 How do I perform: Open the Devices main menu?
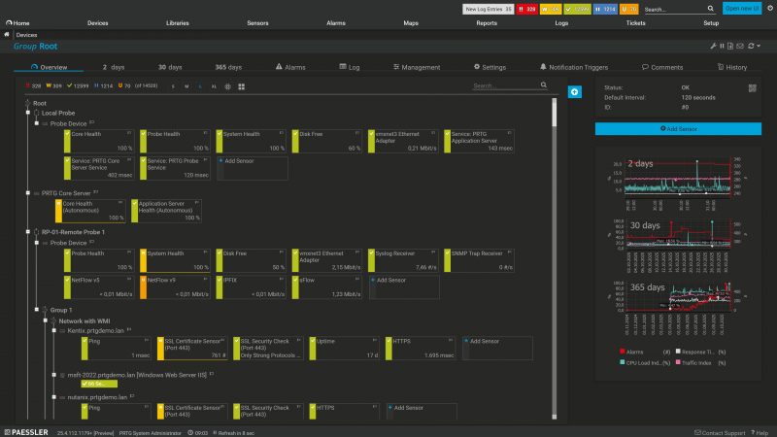tap(98, 22)
